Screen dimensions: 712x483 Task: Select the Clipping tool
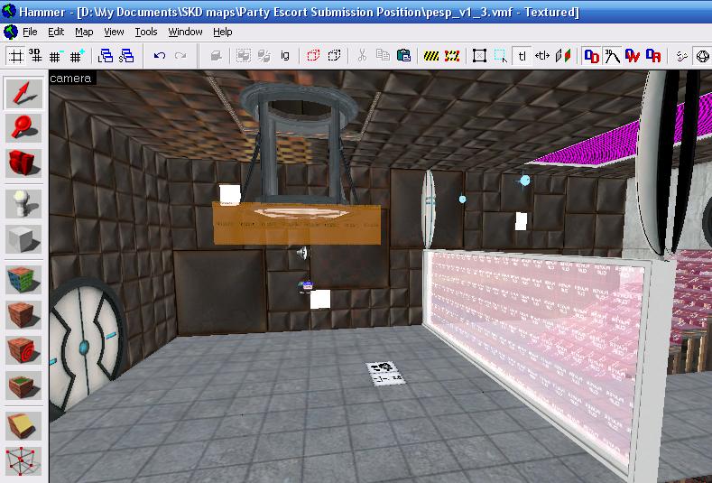pyautogui.click(x=23, y=426)
